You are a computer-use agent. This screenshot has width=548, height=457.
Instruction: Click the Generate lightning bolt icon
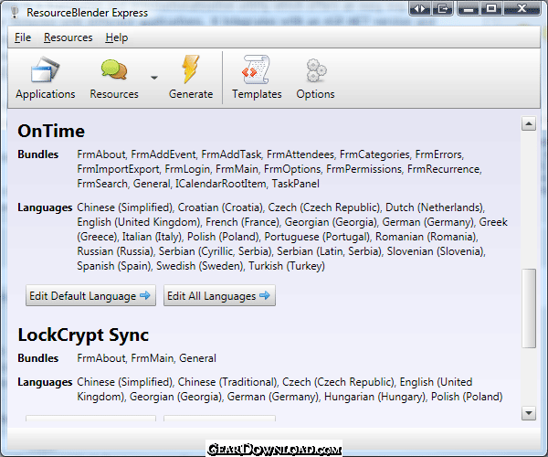[x=191, y=78]
